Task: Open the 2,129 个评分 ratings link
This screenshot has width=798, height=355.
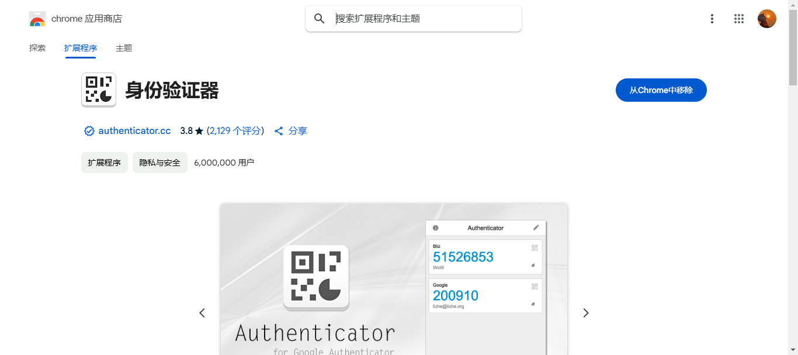Action: point(235,131)
